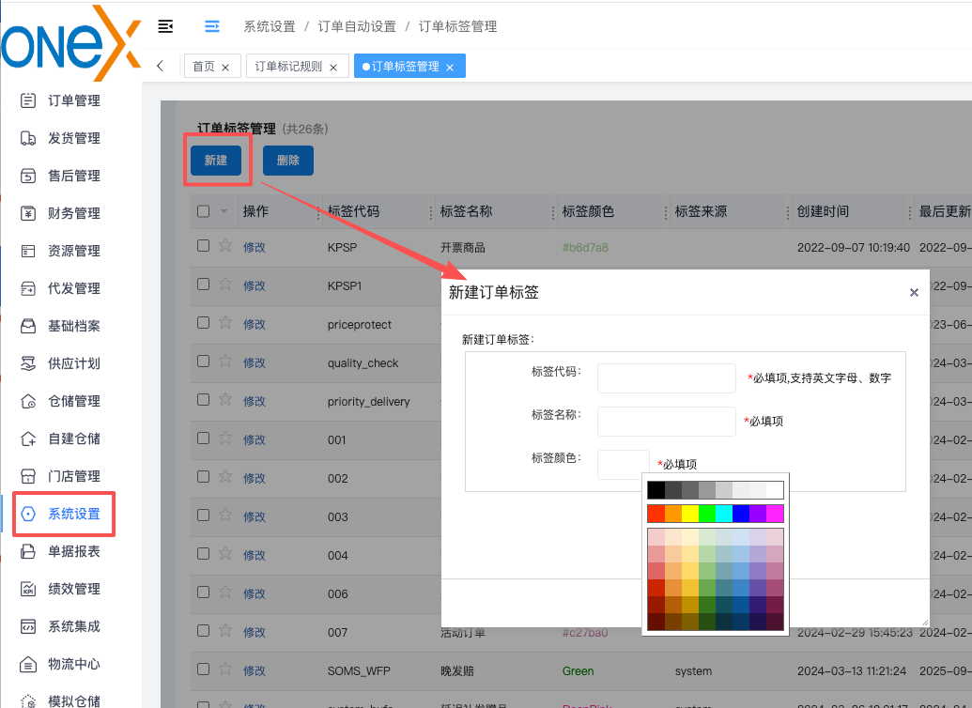Open 发货管理 truck icon in sidebar
Image resolution: width=972 pixels, height=708 pixels.
click(x=28, y=138)
